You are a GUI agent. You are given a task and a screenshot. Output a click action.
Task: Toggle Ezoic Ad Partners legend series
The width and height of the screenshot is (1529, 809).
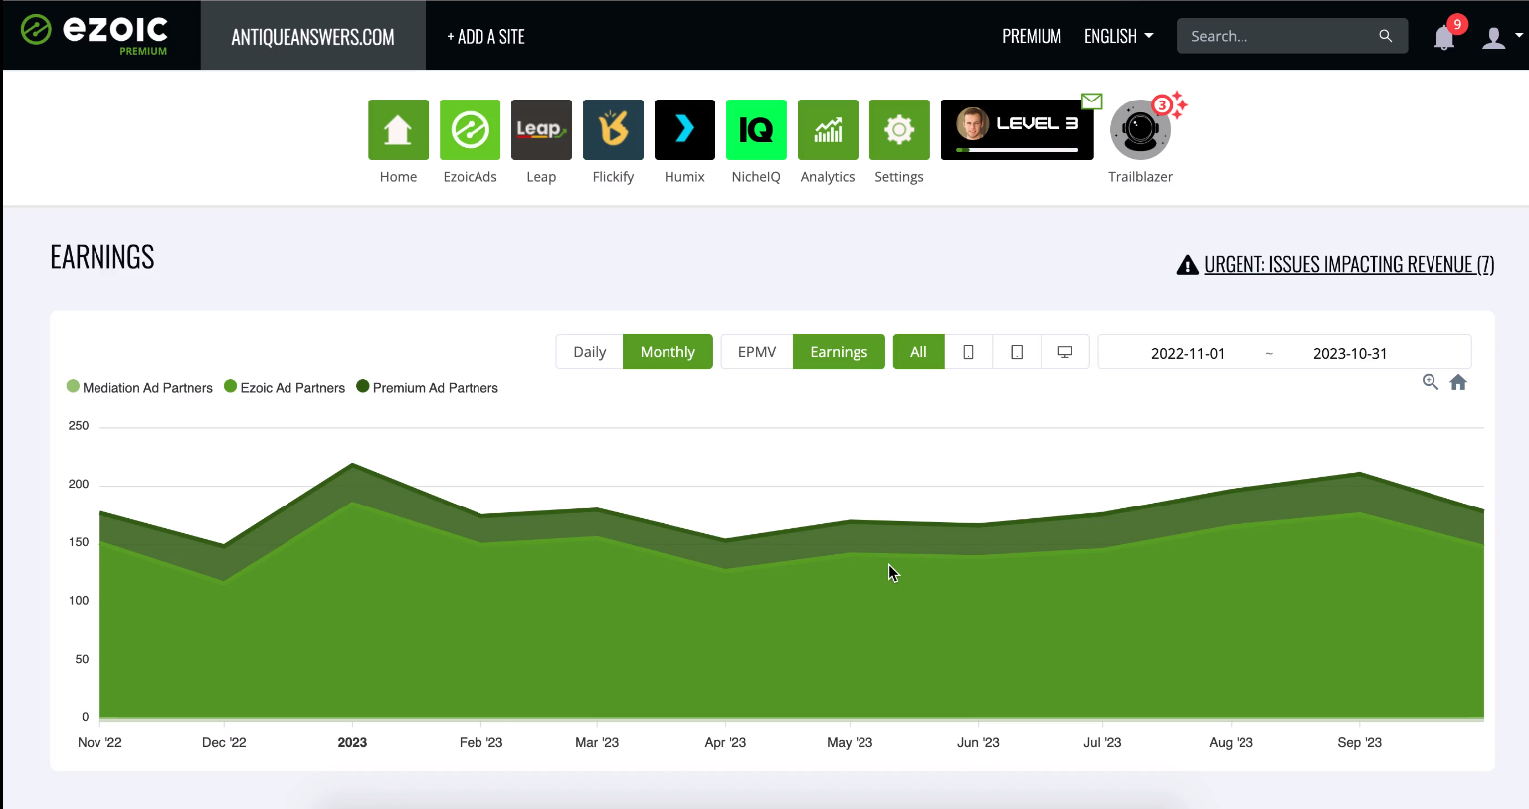click(285, 388)
